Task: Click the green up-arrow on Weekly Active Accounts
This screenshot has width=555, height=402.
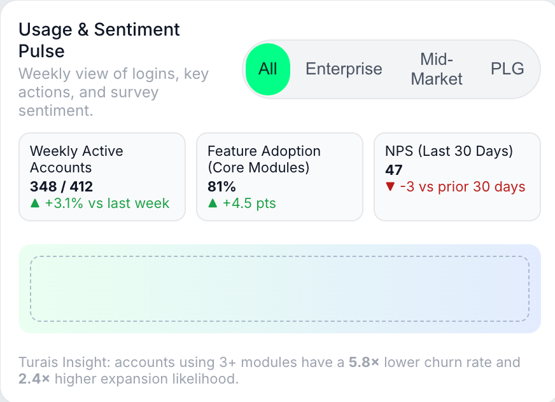Action: click(35, 204)
